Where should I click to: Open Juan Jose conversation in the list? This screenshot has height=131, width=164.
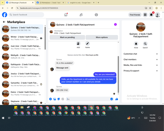coord(22,47)
